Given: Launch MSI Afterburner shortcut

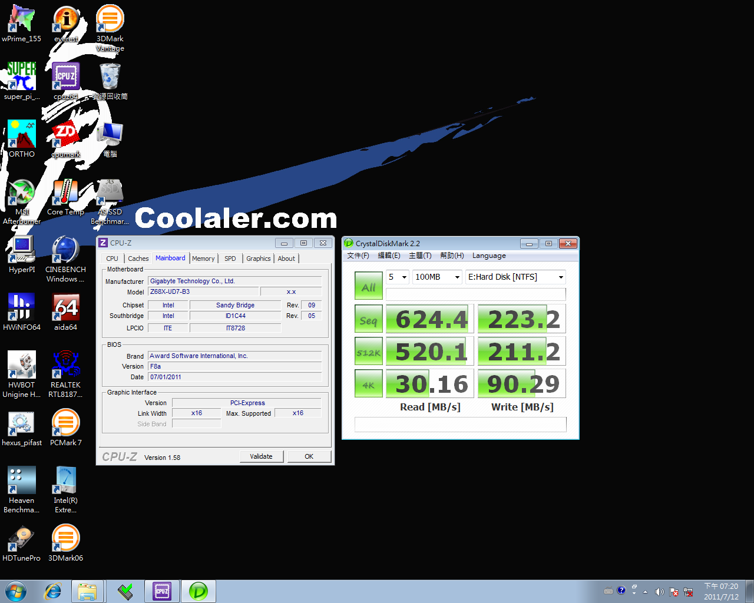Looking at the screenshot, I should click(22, 202).
